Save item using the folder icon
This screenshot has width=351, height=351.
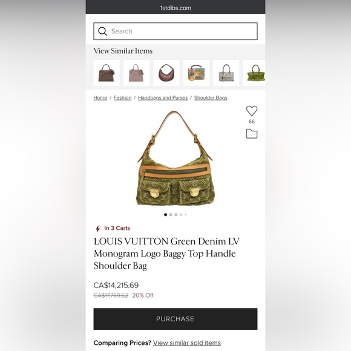click(252, 134)
